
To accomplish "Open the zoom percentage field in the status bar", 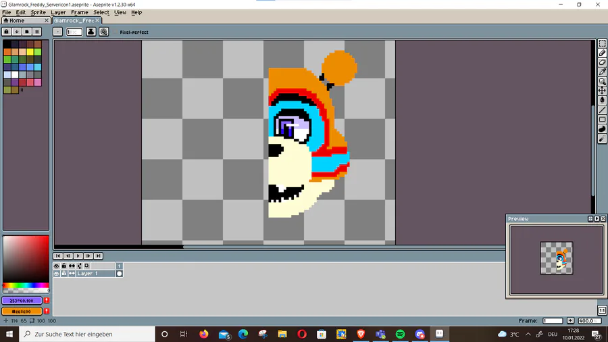I will coord(589,320).
